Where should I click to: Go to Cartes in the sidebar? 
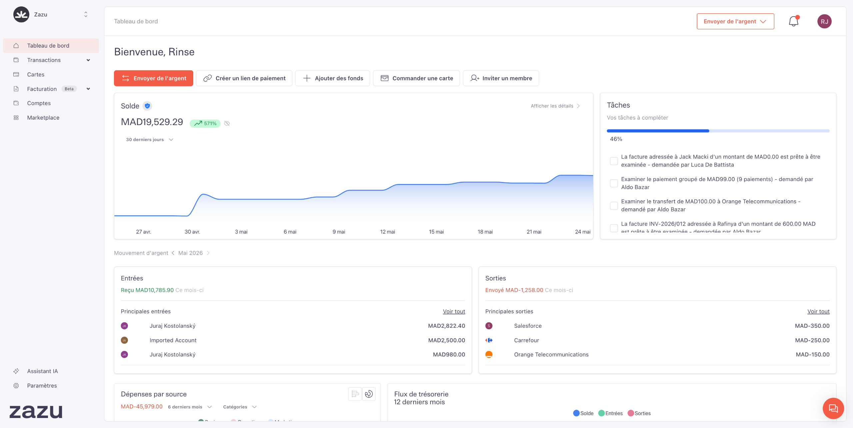point(36,74)
